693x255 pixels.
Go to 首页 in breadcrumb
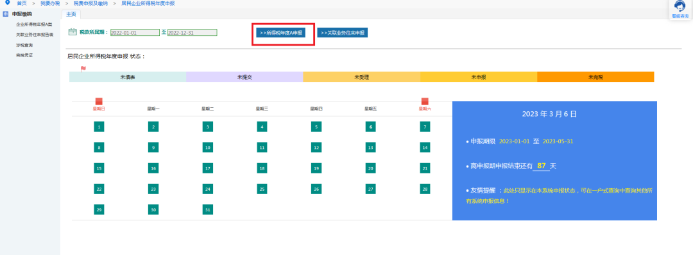22,3
